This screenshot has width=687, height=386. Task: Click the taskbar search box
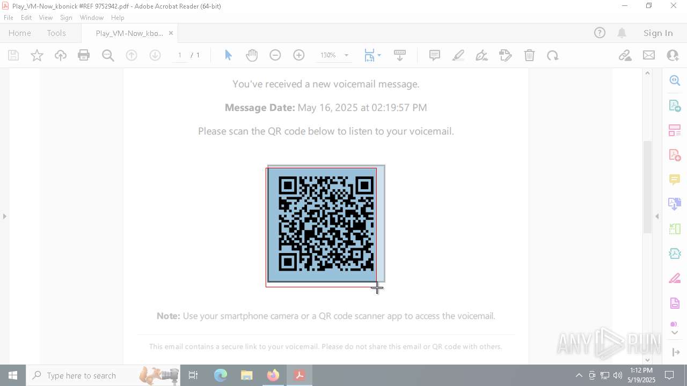[104, 375]
